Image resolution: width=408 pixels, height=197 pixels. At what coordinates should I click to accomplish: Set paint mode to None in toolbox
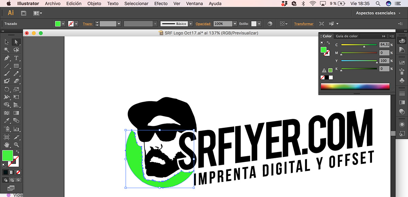pyautogui.click(x=18, y=172)
